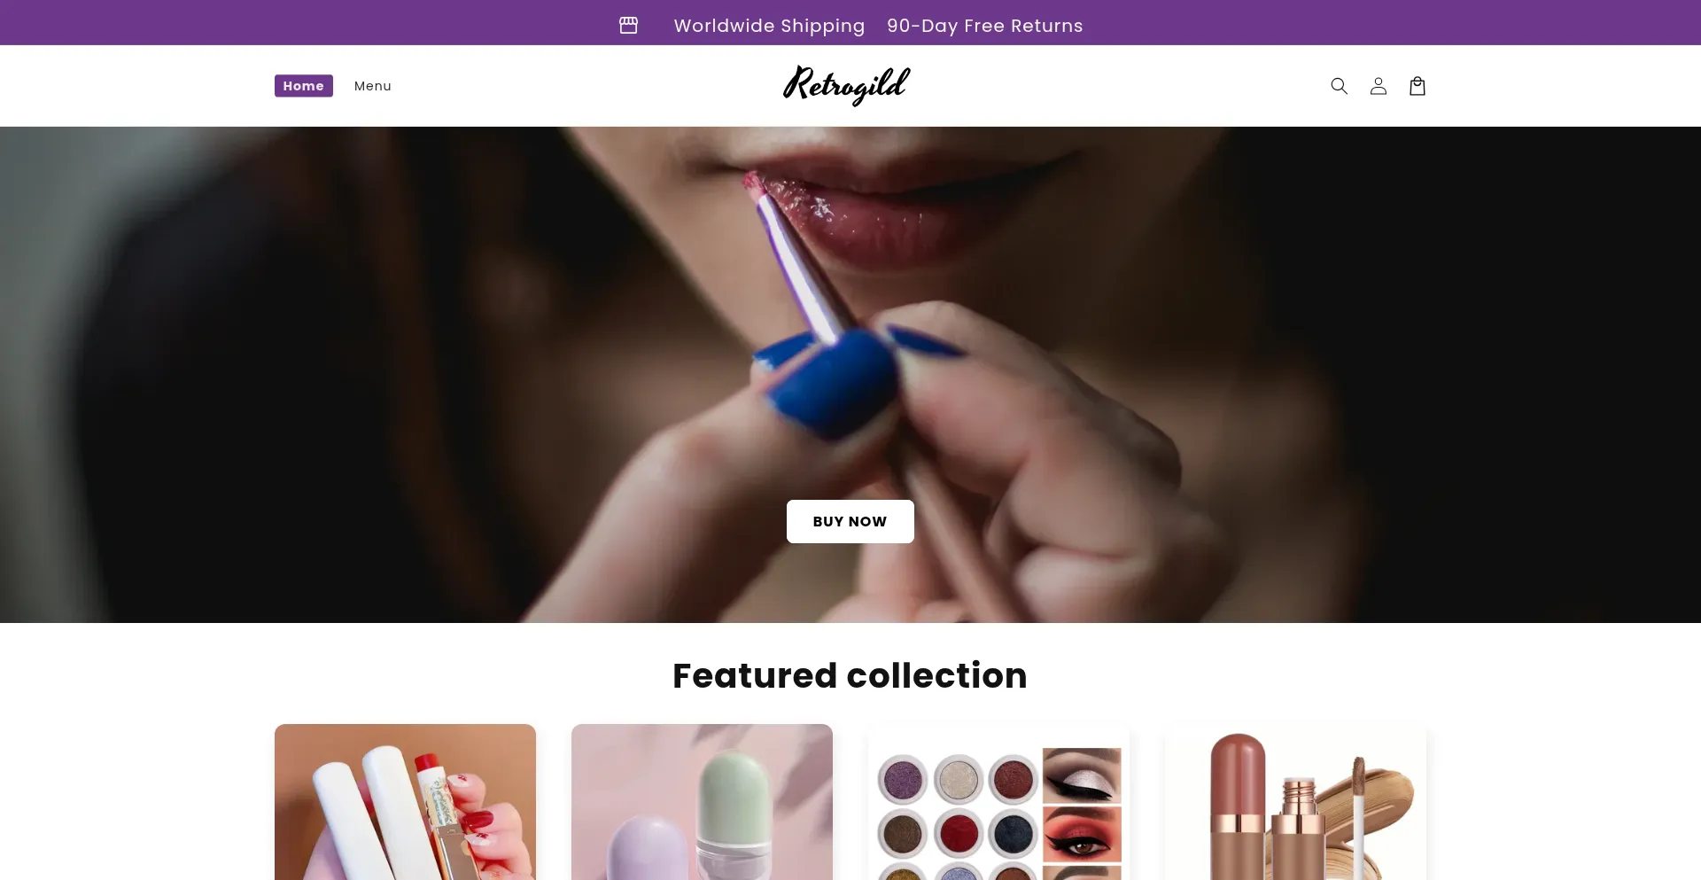This screenshot has height=880, width=1701.
Task: Click the red smoky eye look image
Action: 1082,834
